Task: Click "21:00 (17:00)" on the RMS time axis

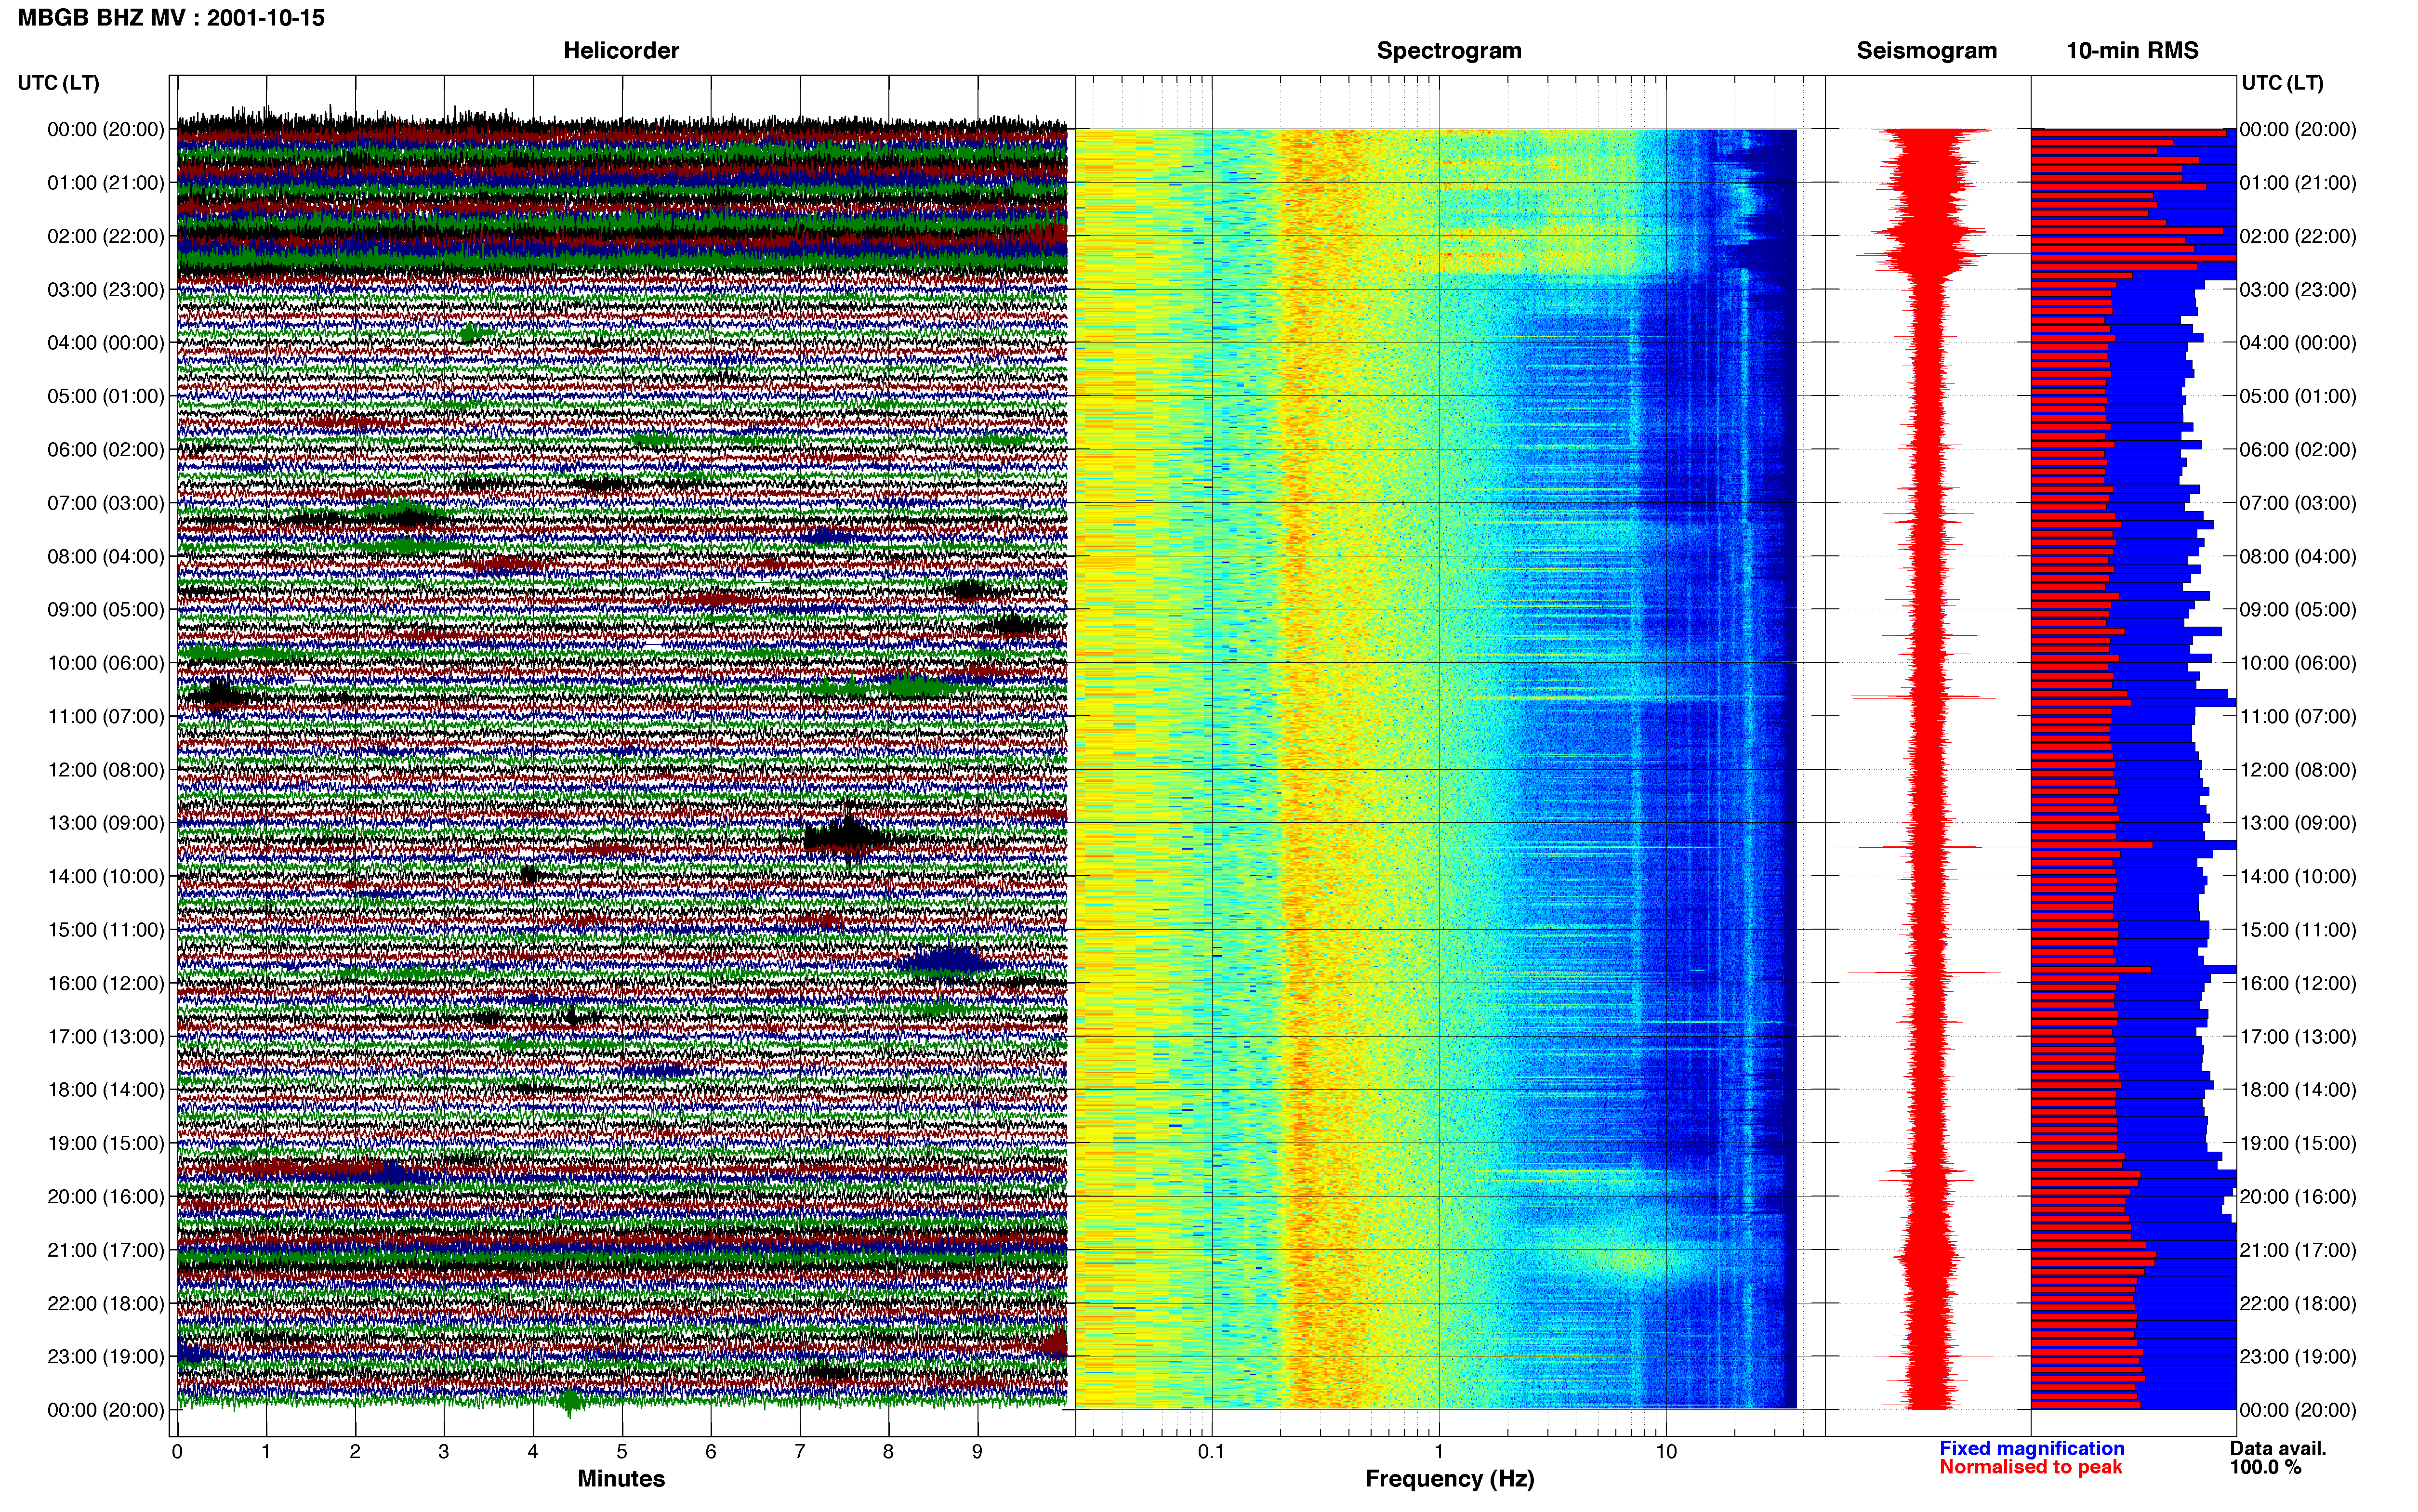Action: [2297, 1250]
